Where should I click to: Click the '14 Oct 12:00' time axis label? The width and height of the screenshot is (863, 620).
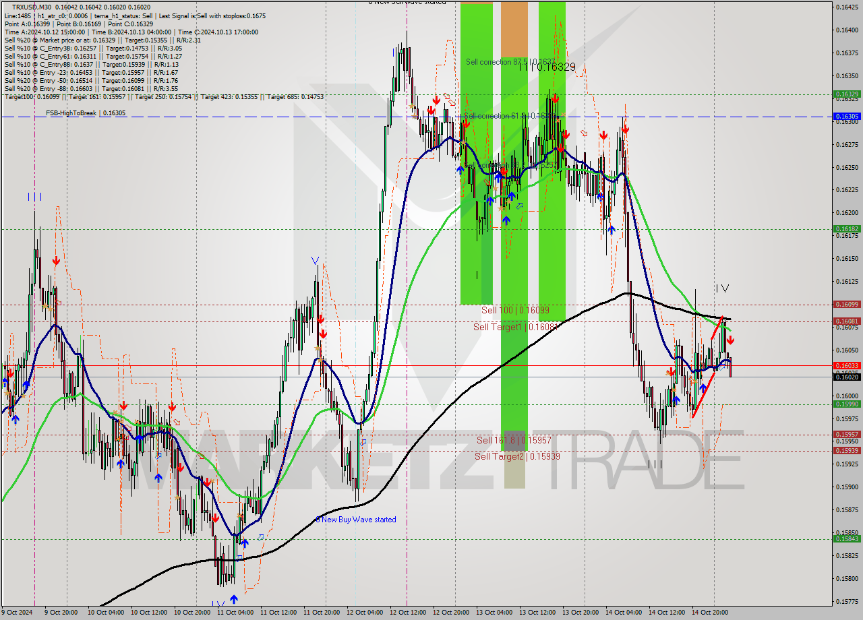667,613
